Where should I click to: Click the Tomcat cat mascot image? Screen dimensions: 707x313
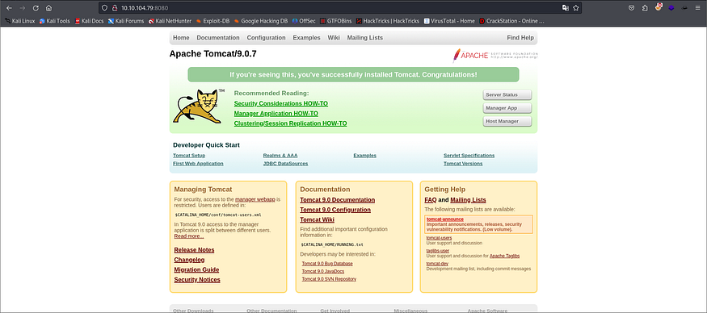pos(198,106)
